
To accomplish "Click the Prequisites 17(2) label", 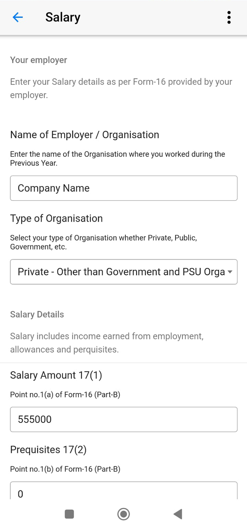I will 48,449.
